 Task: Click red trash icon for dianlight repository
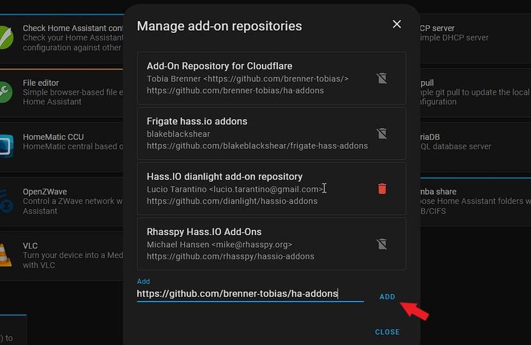pyautogui.click(x=382, y=189)
